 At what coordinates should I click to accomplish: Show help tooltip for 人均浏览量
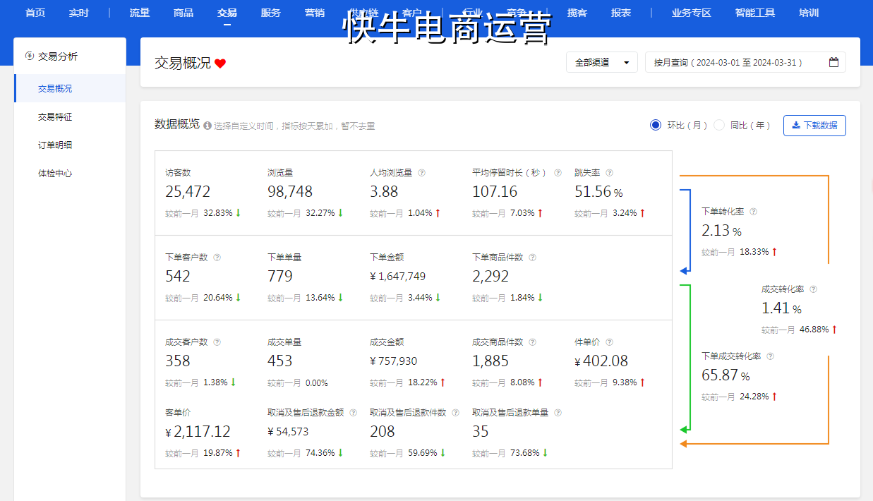421,172
